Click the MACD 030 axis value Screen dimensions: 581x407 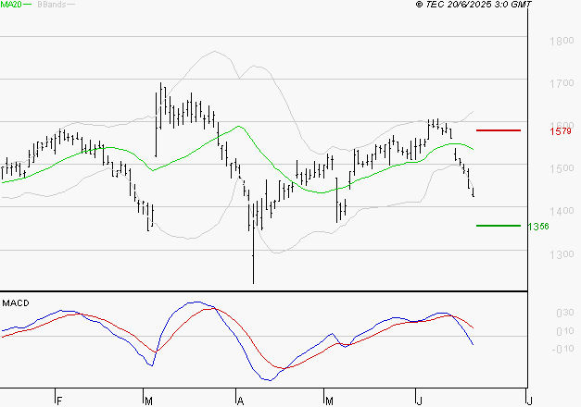pyautogui.click(x=565, y=313)
